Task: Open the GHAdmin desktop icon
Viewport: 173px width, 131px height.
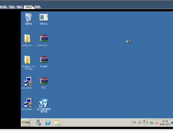Action: point(44,19)
